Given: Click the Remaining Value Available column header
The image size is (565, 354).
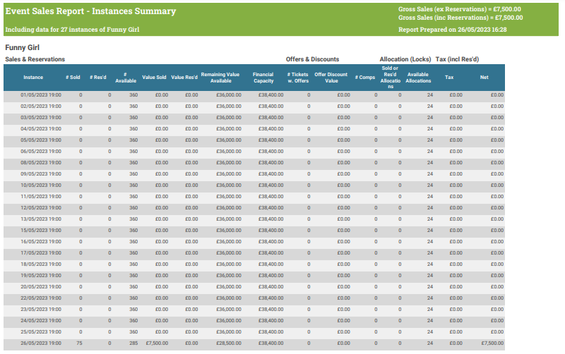Looking at the screenshot, I should pyautogui.click(x=220, y=78).
